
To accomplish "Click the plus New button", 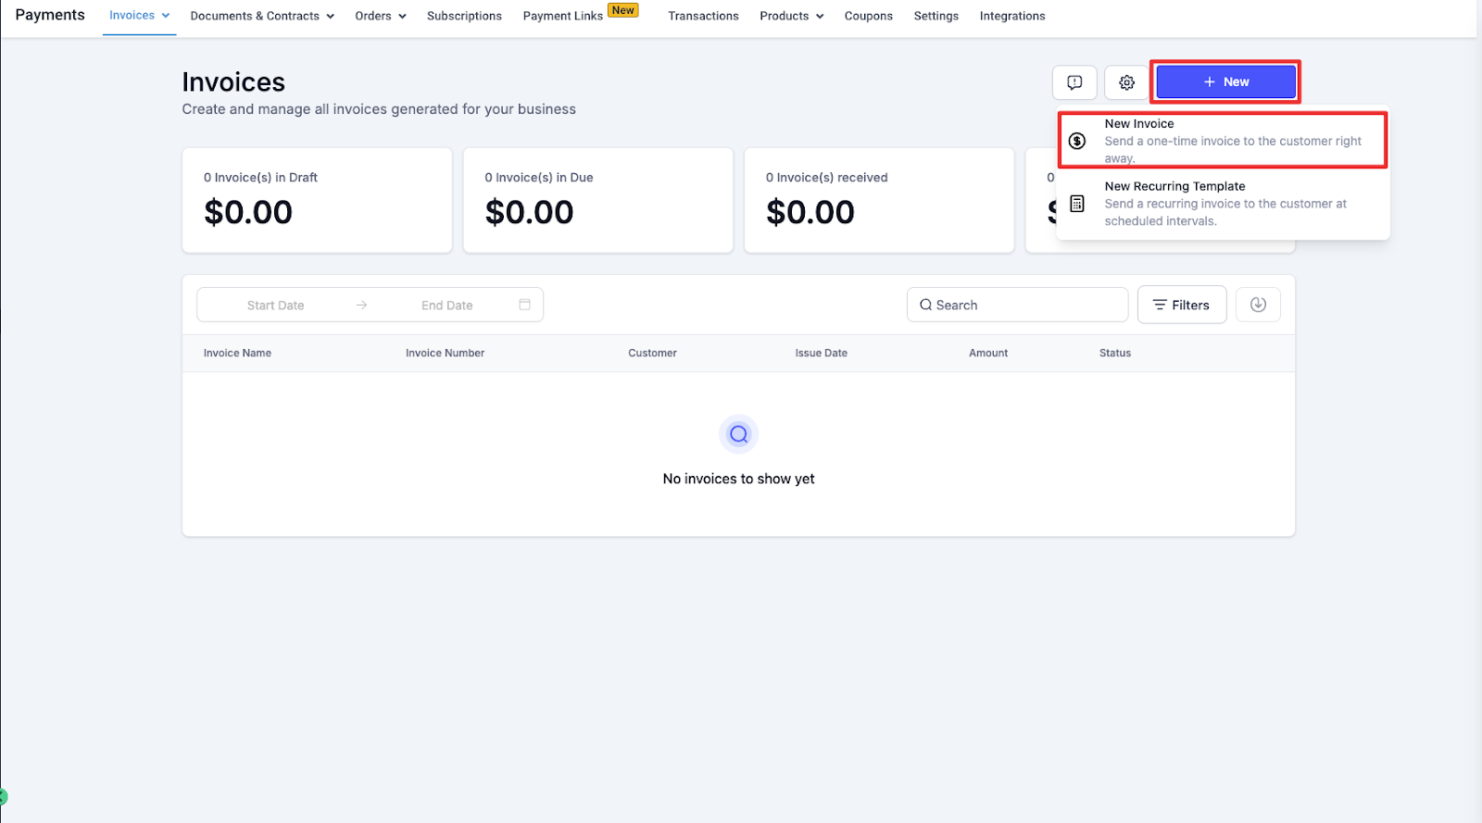I will 1225,82.
